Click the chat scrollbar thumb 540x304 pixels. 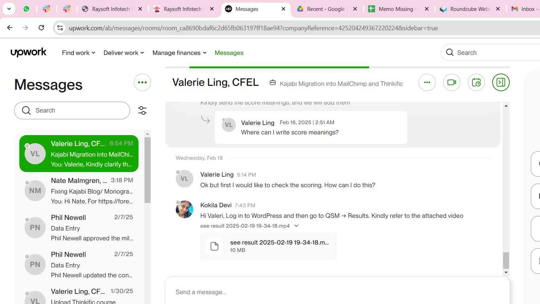[x=506, y=260]
